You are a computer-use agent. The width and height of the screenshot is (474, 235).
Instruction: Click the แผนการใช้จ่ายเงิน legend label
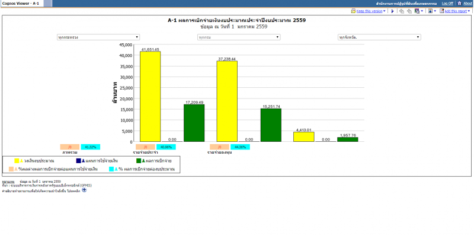[x=102, y=161]
